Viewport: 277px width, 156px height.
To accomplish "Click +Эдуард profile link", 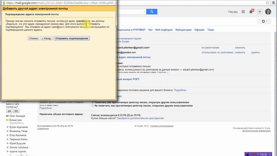I will [x=232, y=12].
